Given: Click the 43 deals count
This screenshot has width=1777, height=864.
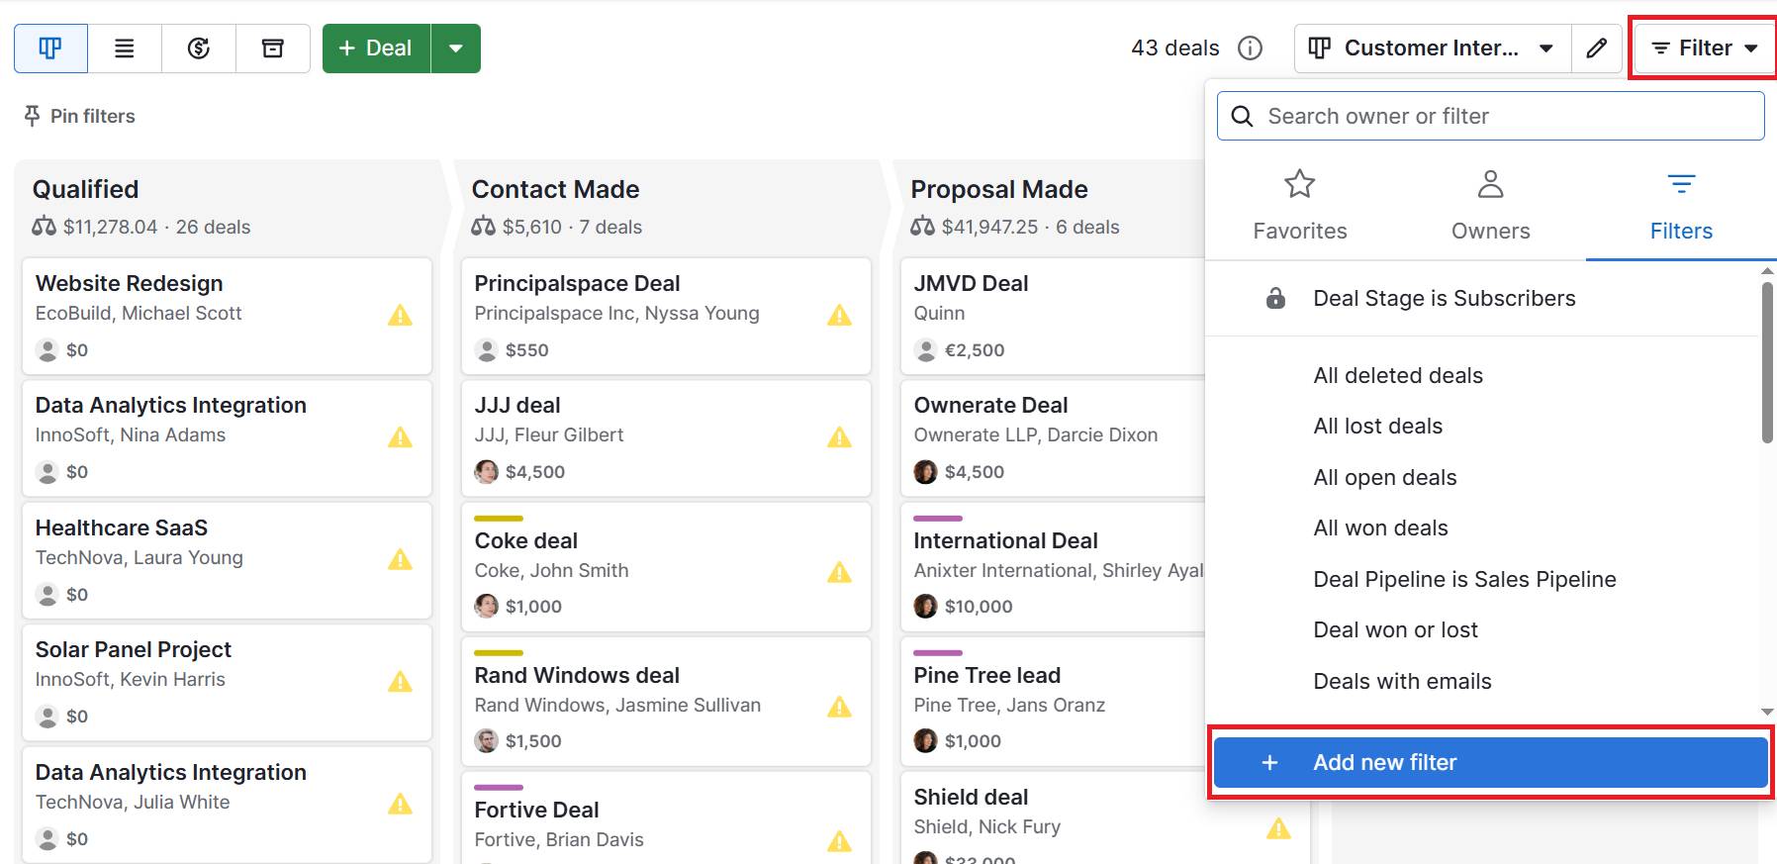Looking at the screenshot, I should 1175,48.
